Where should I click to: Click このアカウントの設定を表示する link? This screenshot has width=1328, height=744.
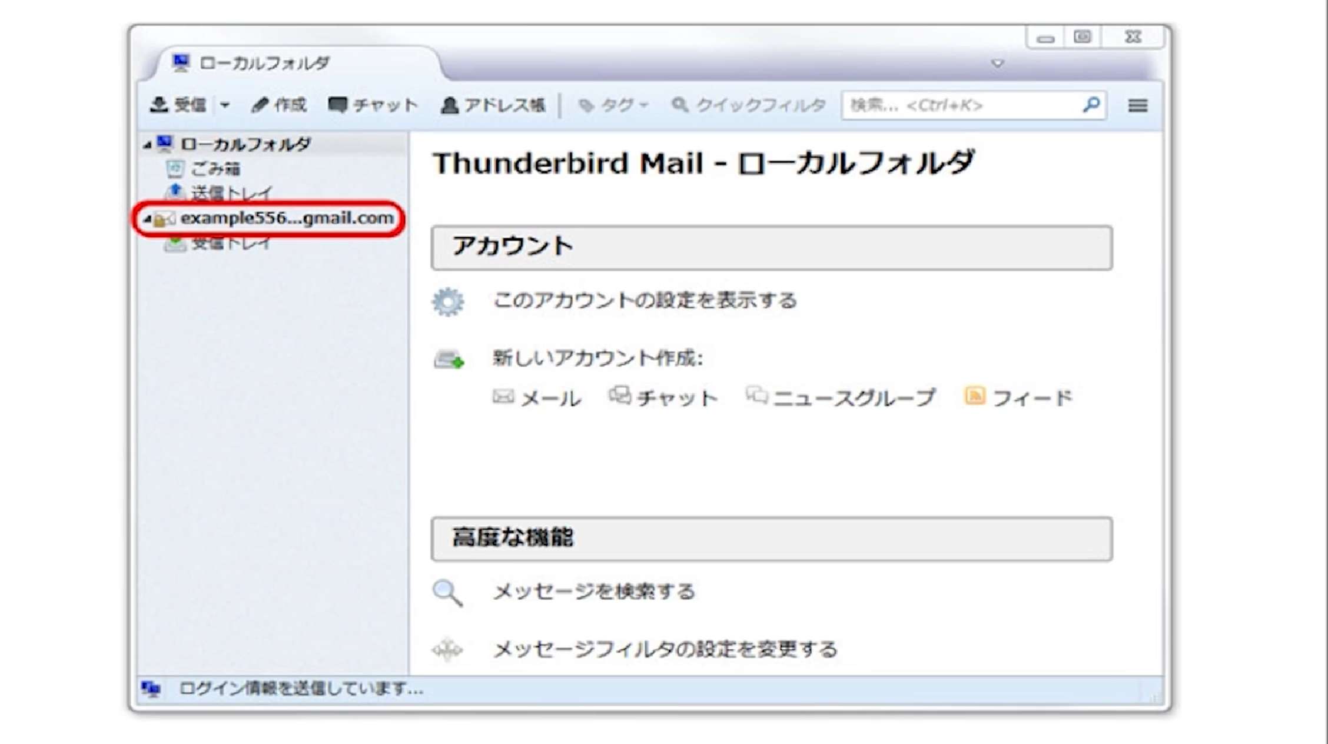[645, 300]
